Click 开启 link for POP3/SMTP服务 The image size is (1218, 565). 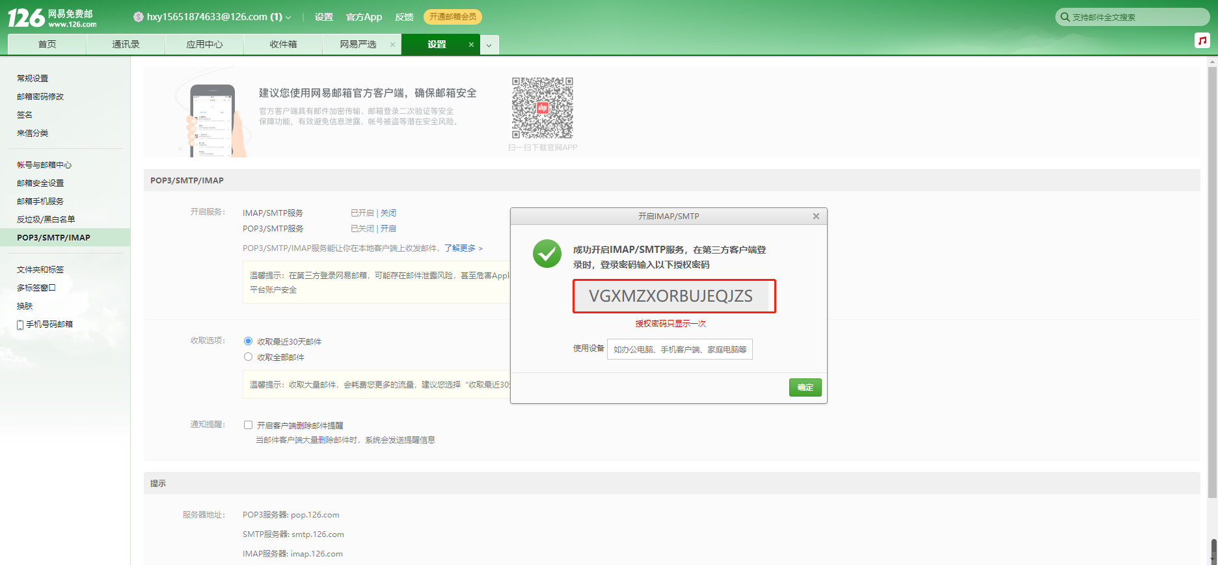point(388,228)
